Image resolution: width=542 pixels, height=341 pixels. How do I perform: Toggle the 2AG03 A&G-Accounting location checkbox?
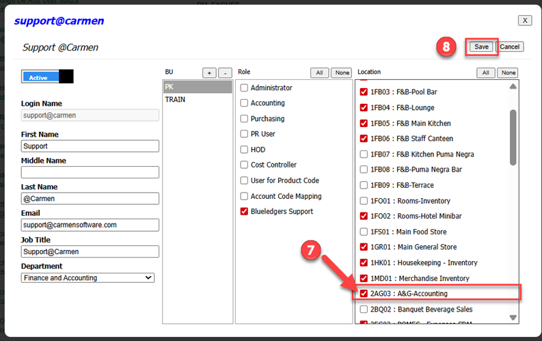tap(364, 294)
